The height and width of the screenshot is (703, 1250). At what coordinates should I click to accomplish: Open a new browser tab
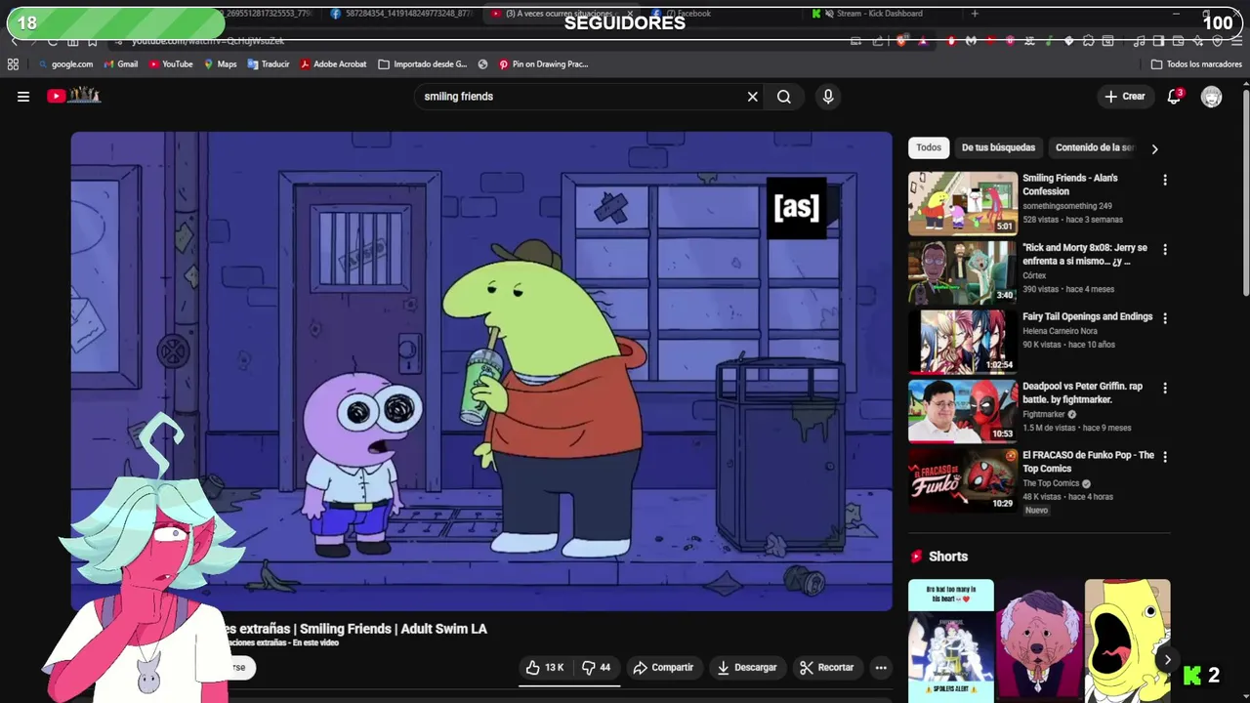point(975,14)
